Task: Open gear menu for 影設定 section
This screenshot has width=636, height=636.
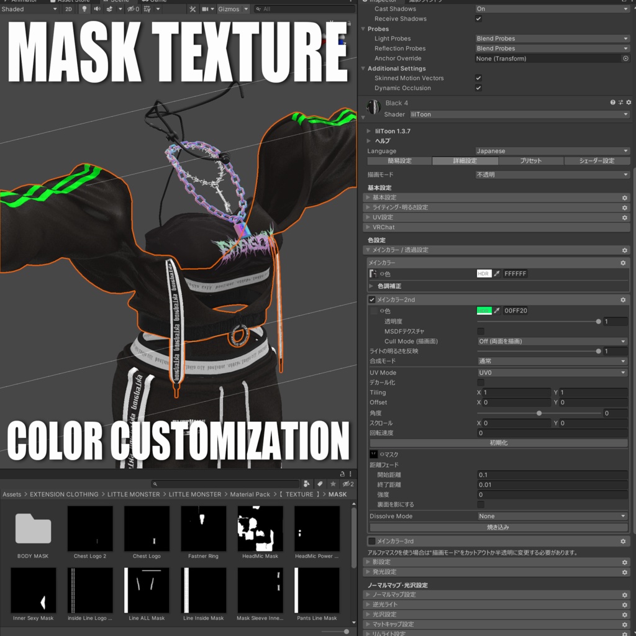Action: click(x=625, y=562)
